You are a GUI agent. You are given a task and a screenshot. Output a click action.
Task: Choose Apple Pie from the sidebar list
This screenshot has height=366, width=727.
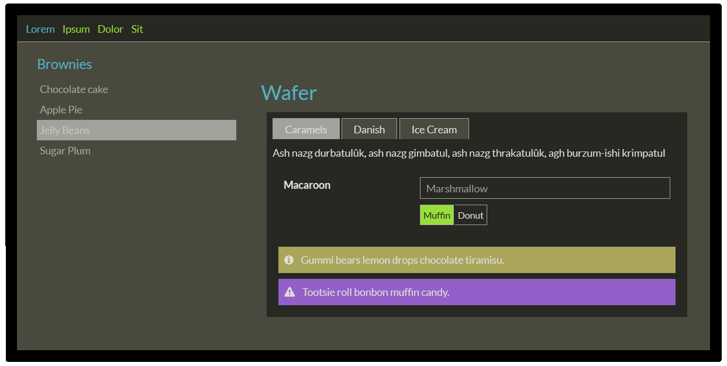(x=61, y=110)
